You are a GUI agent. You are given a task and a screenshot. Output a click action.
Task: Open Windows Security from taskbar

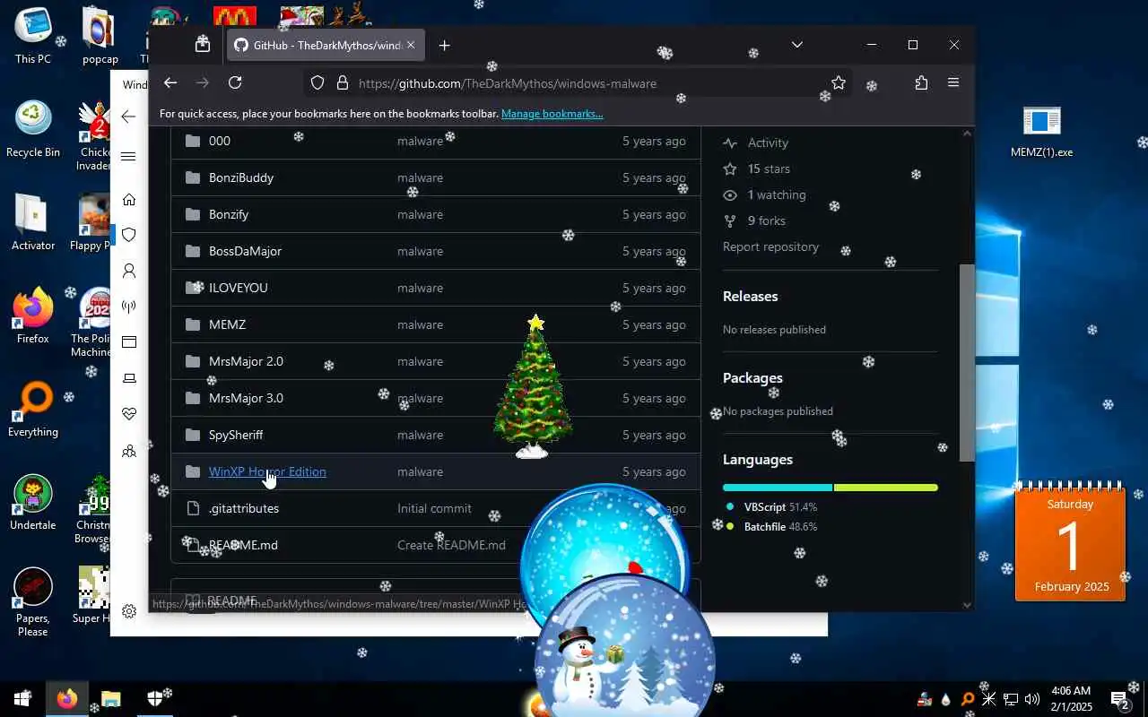[x=154, y=699]
